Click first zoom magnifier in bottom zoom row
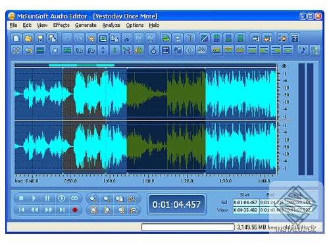 point(93,210)
